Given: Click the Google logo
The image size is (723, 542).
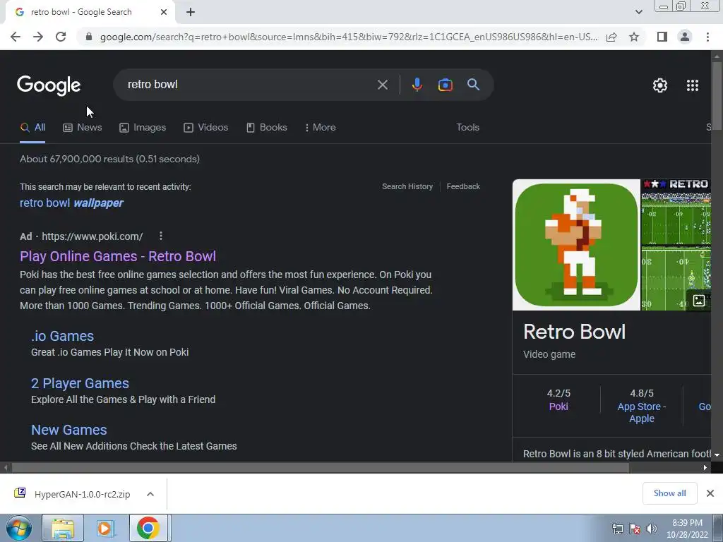Looking at the screenshot, I should coord(49,85).
